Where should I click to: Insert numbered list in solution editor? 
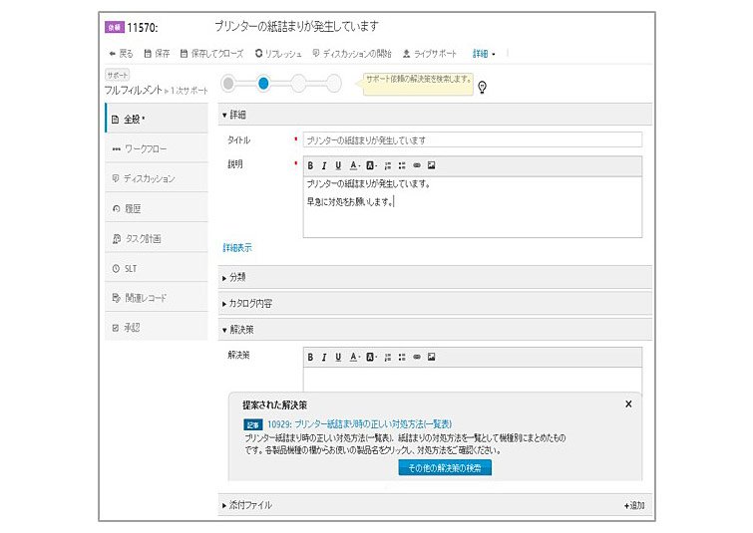pyautogui.click(x=388, y=357)
